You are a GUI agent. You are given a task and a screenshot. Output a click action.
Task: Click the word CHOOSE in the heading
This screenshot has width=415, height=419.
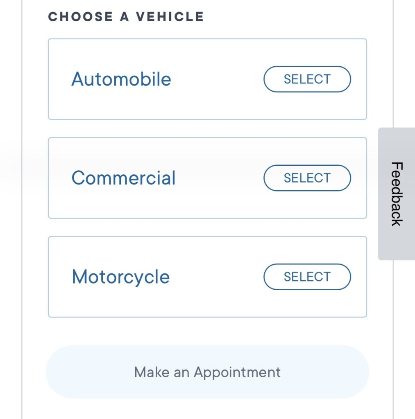click(81, 16)
